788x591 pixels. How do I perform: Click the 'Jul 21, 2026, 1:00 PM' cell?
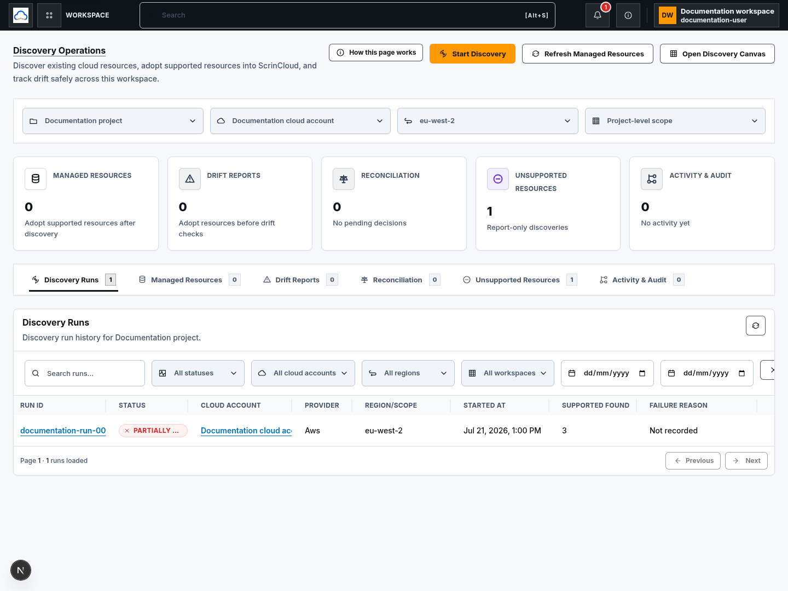pyautogui.click(x=502, y=431)
